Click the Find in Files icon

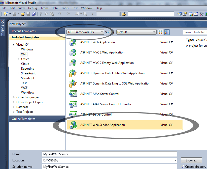(124, 14)
